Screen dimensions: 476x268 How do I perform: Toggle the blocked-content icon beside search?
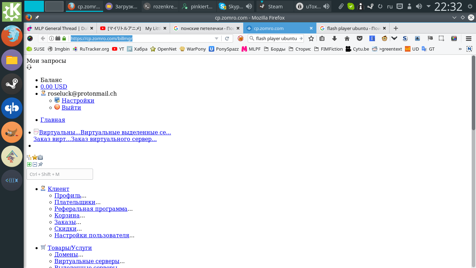(240, 38)
